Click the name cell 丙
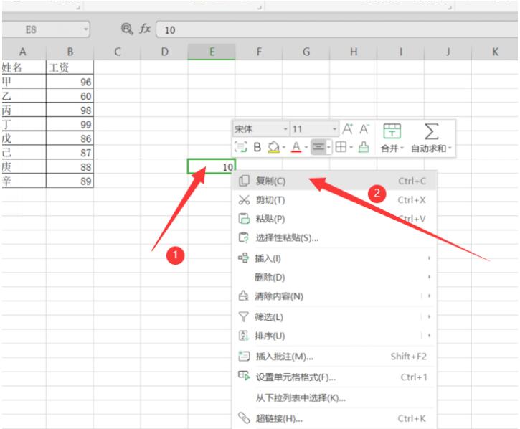Viewport: 520px width, 429px height. point(24,110)
